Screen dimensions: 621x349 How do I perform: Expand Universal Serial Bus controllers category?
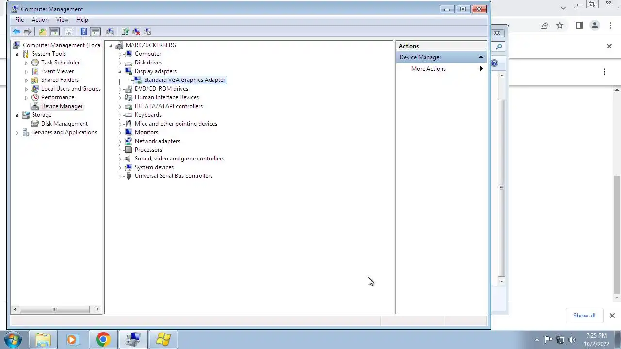[x=120, y=176]
